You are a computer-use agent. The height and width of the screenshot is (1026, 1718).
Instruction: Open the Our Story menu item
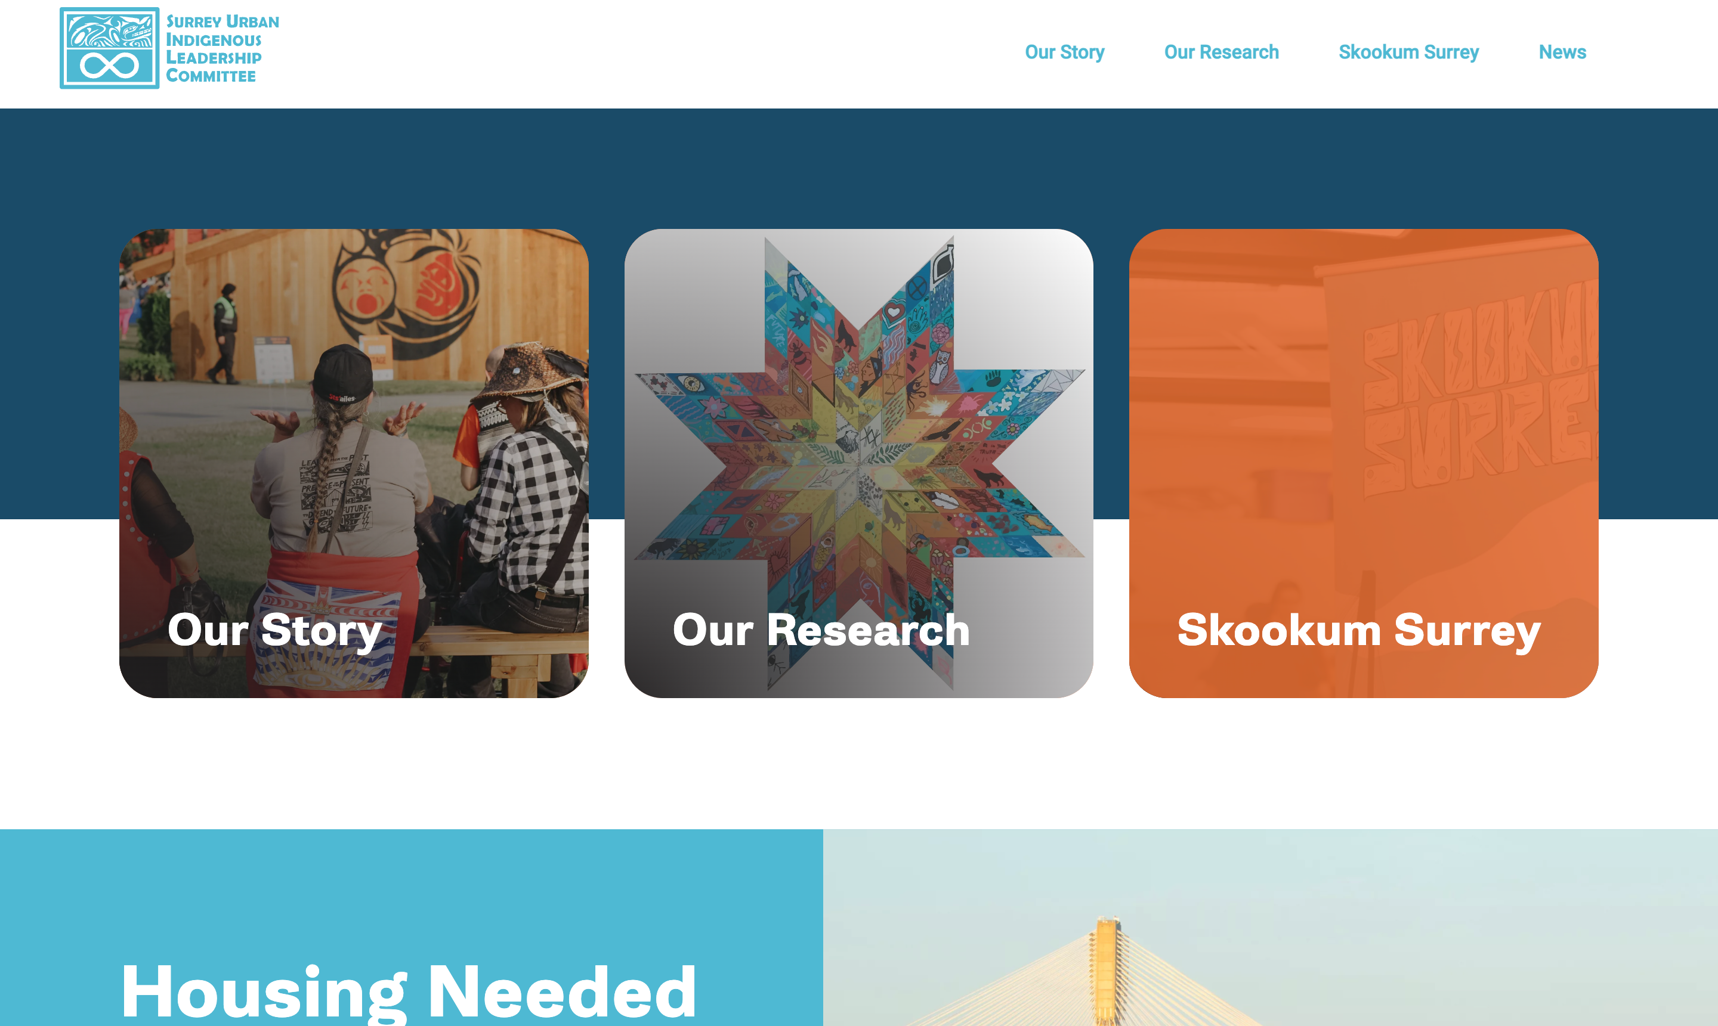click(x=1064, y=52)
